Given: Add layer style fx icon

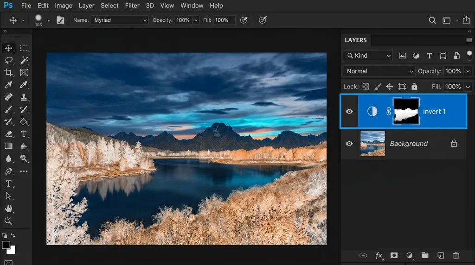Looking at the screenshot, I should [379, 256].
